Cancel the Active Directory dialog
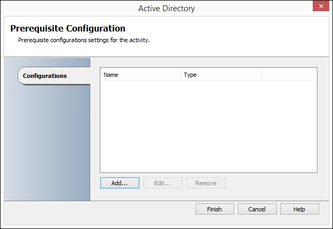Viewport: 333px width, 229px height. [x=257, y=209]
